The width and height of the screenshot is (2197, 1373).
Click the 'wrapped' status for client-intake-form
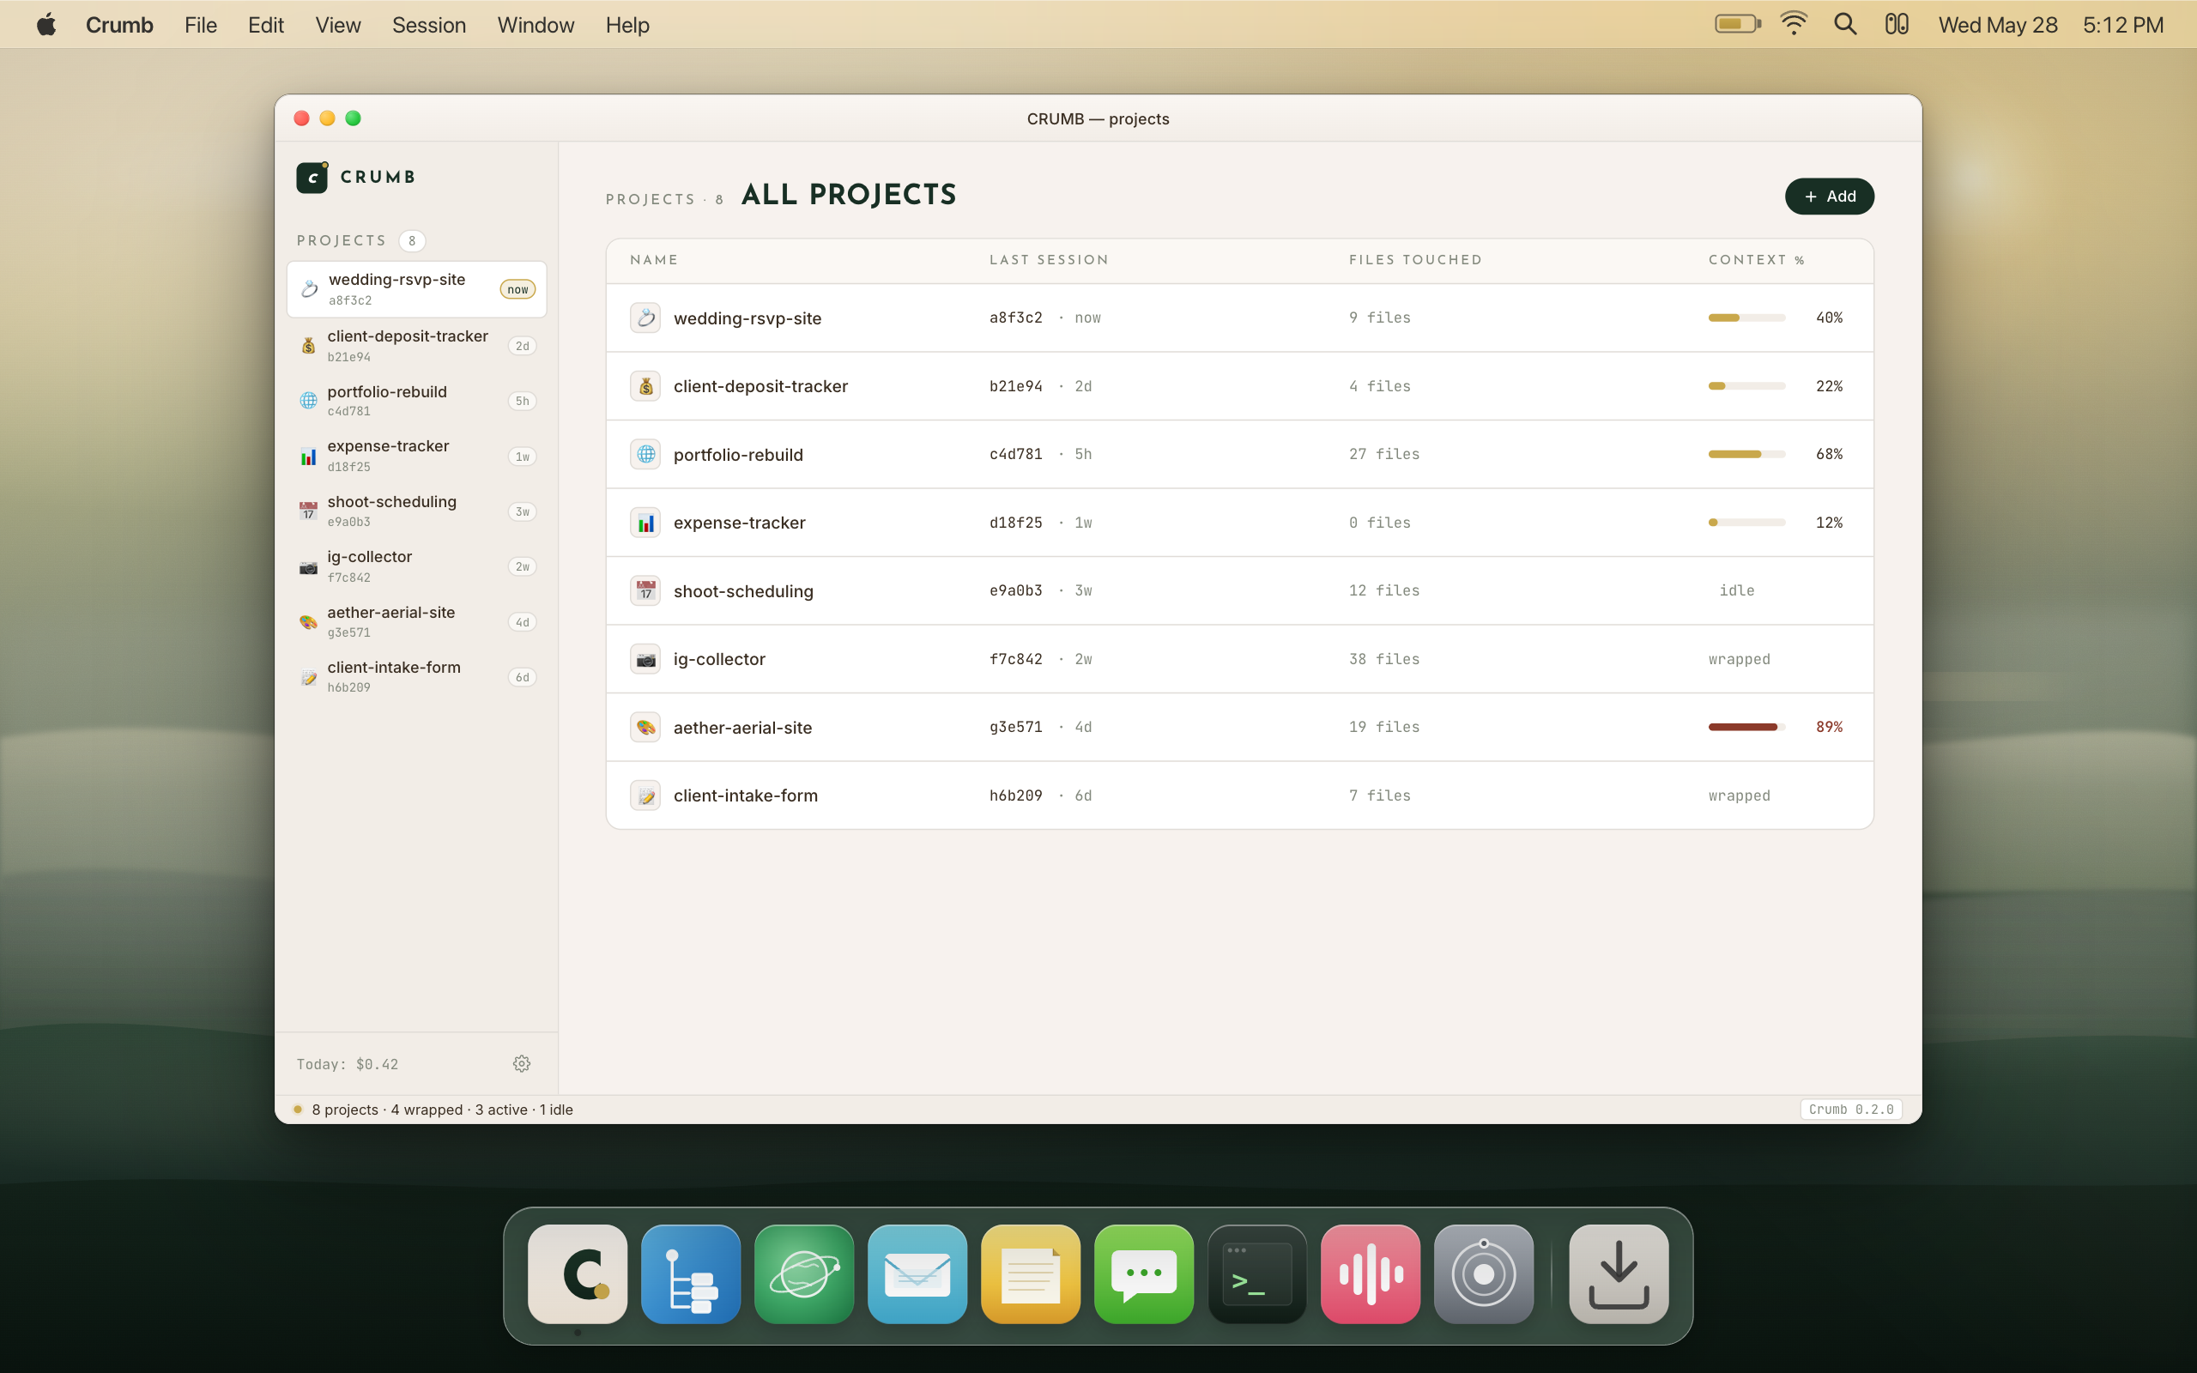coord(1740,795)
